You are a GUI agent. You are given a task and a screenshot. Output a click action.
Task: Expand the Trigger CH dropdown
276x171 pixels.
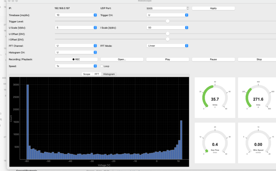click(x=167, y=15)
